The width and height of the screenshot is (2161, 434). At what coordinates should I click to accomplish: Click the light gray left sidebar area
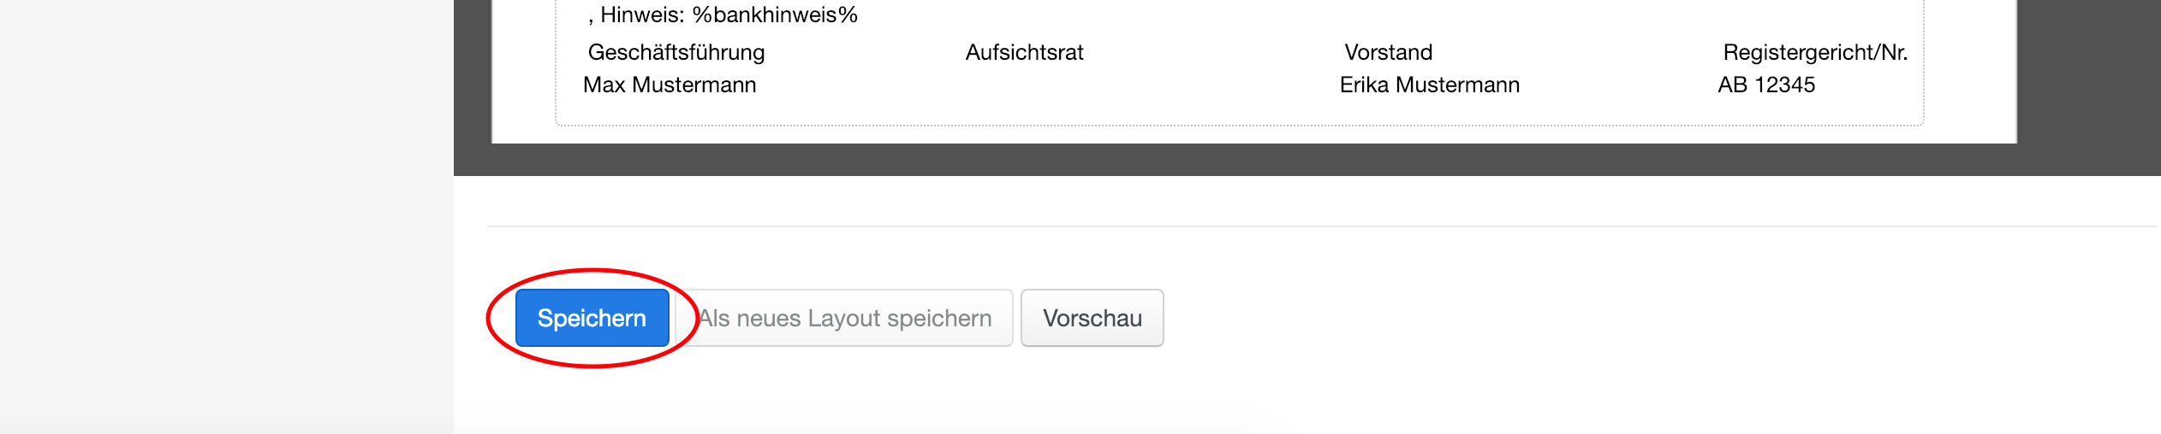(x=223, y=214)
